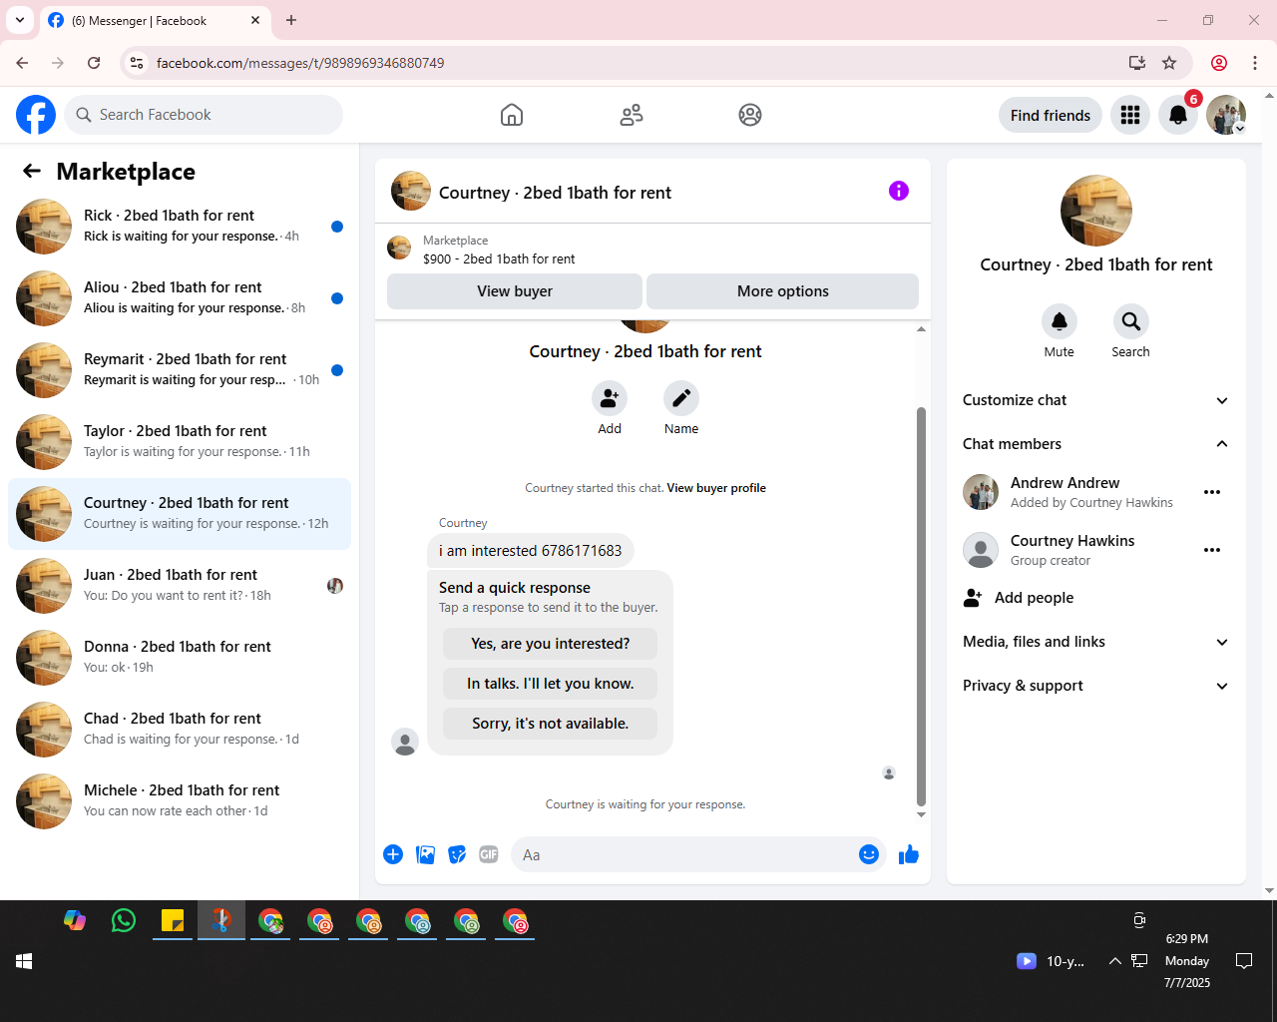Send quick reply 'In talks. I'll let you know.'
This screenshot has width=1277, height=1022.
point(551,684)
